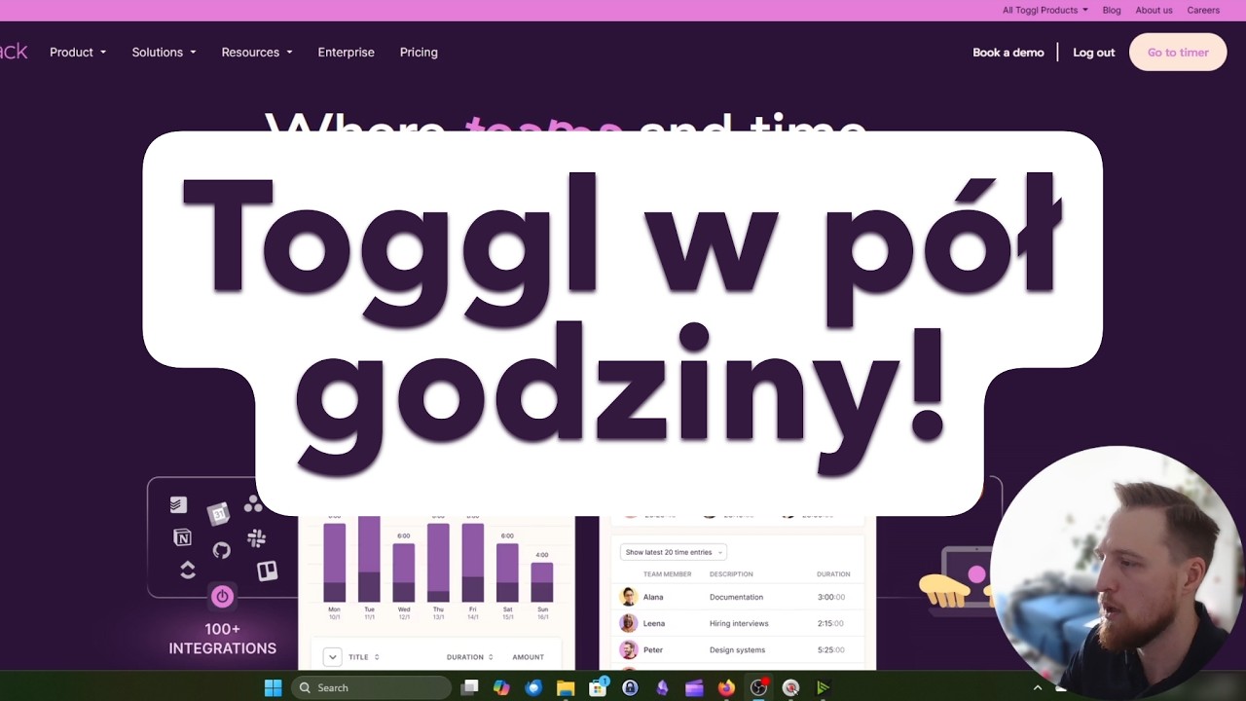
Task: Click the Sat 6:00 chart bar
Action: 507,572
